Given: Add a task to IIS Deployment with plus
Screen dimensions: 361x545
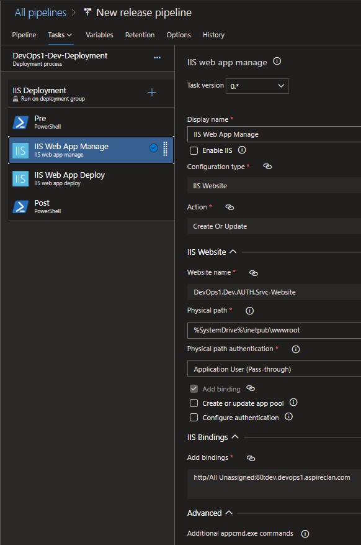Looking at the screenshot, I should click(152, 92).
